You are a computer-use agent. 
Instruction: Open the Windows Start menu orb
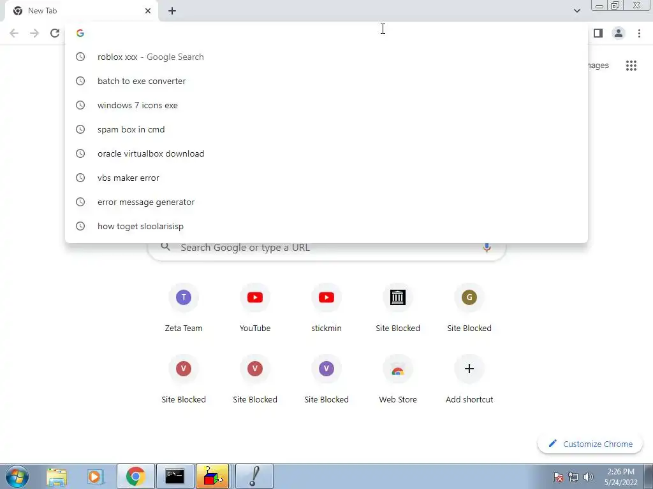(x=17, y=476)
